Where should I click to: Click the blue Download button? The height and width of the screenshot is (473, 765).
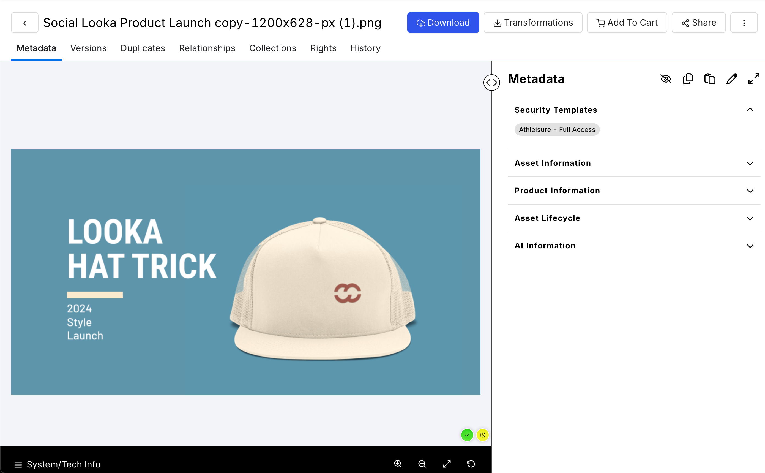point(443,23)
